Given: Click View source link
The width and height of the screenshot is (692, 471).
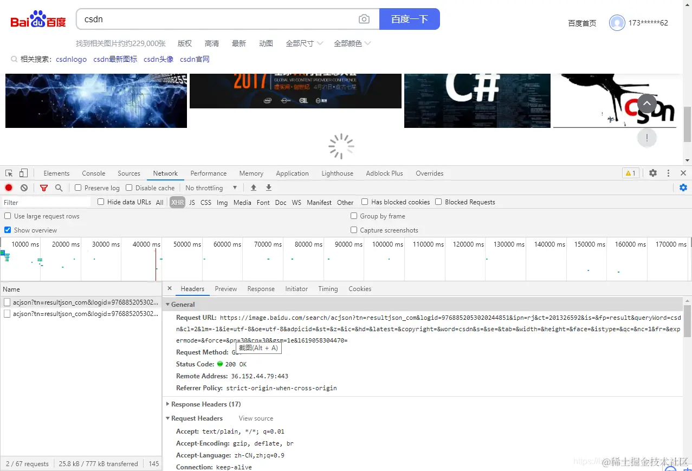Looking at the screenshot, I should click(256, 418).
